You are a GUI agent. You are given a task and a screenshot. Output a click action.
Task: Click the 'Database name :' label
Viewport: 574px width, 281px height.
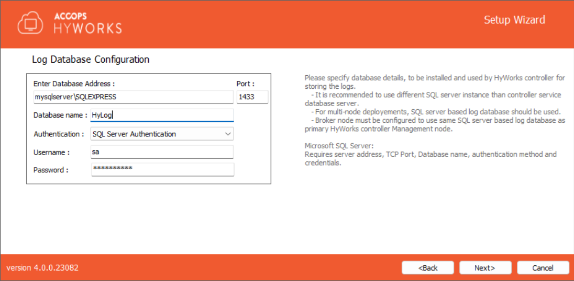60,115
